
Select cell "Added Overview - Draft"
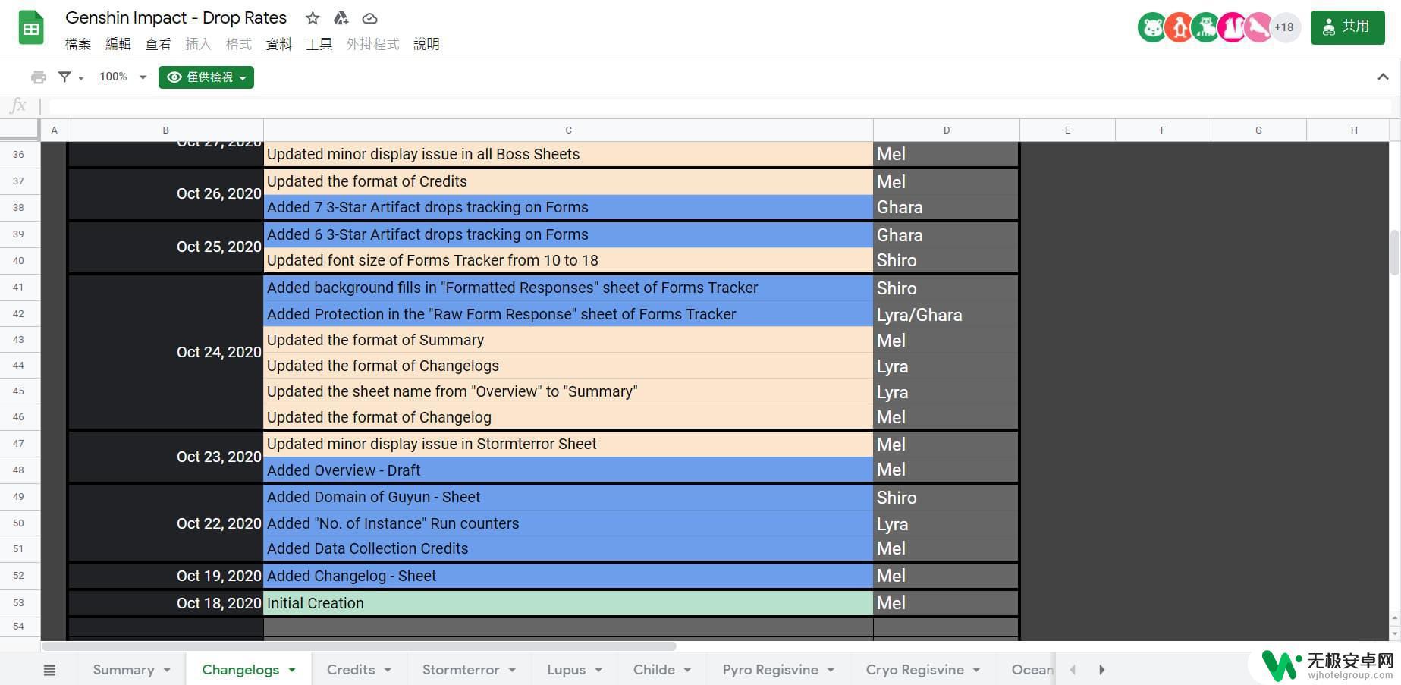[568, 470]
